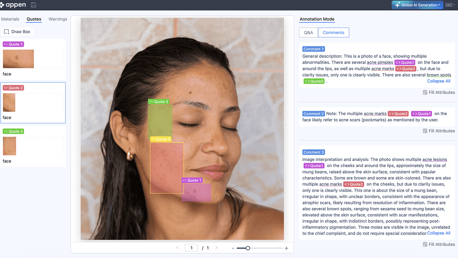Zoom in with the plus icon
The image size is (458, 258).
(287, 248)
